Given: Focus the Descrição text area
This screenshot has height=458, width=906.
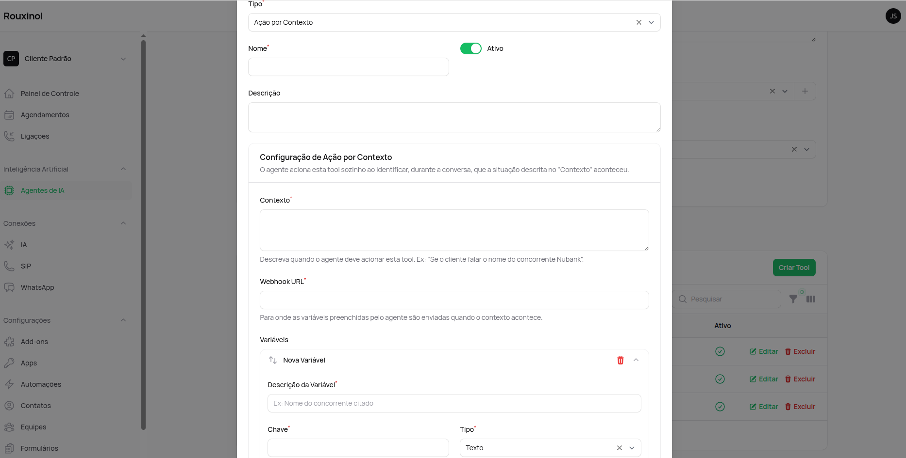Looking at the screenshot, I should pyautogui.click(x=454, y=117).
